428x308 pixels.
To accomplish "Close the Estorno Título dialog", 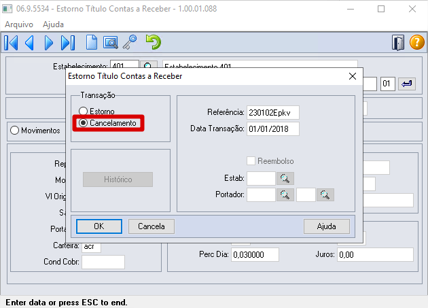I will pyautogui.click(x=353, y=76).
